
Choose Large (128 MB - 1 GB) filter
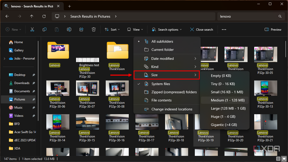pos(225,109)
